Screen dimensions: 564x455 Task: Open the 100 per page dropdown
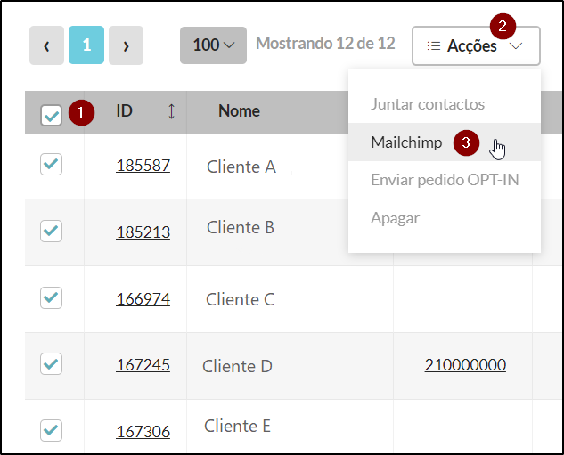[x=213, y=45]
